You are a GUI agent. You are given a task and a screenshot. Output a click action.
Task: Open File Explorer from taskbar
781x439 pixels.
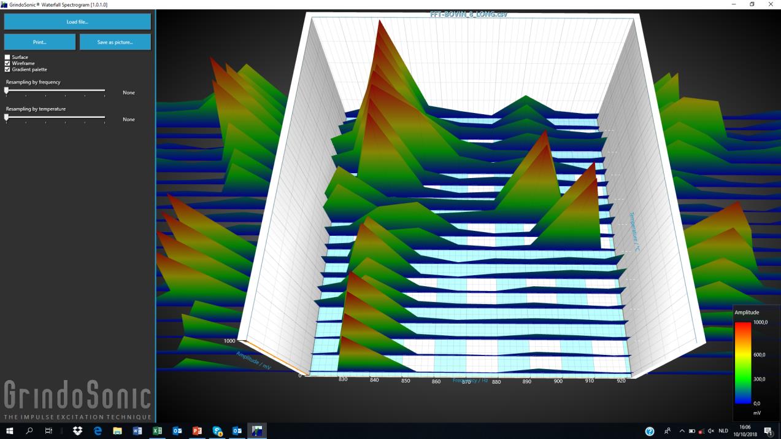pos(117,431)
